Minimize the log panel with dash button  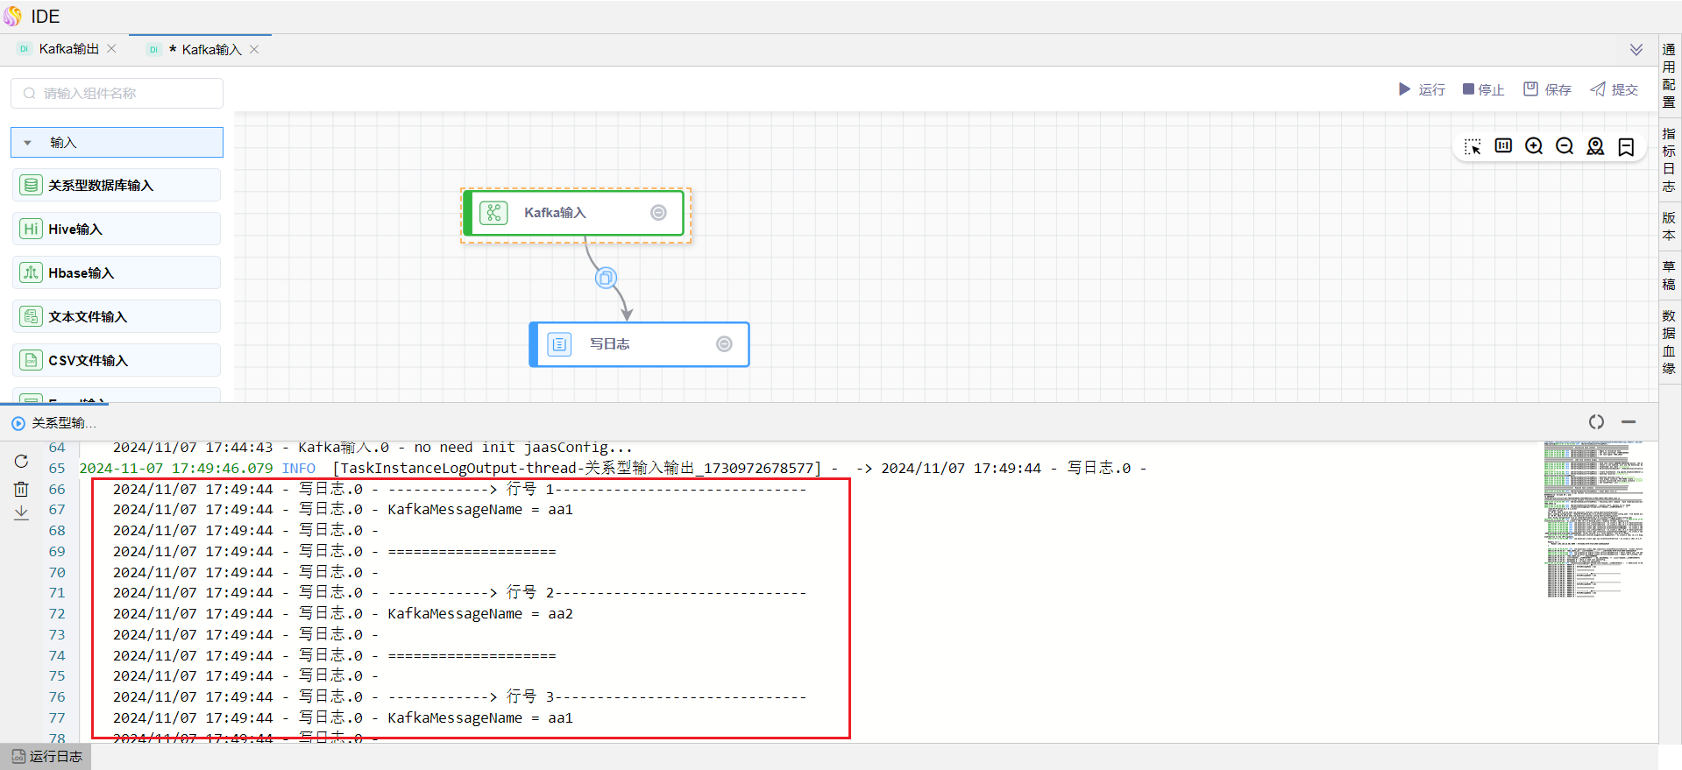[x=1629, y=422]
